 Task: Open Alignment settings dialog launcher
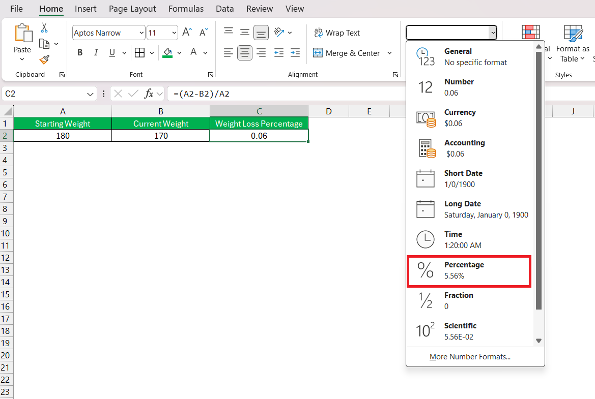point(395,75)
